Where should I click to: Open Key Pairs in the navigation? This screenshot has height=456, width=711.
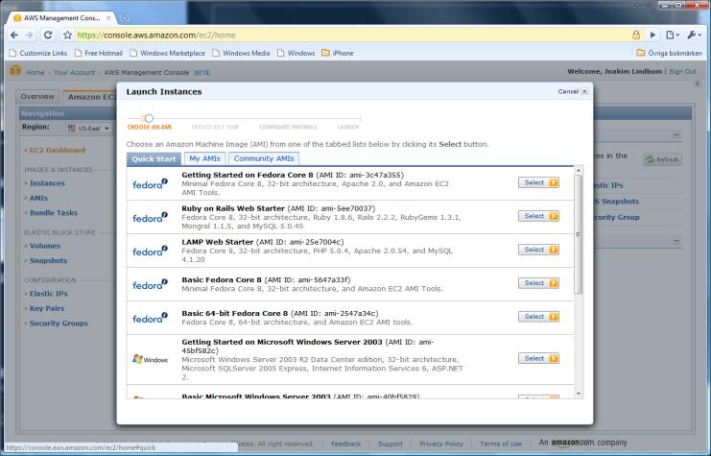point(47,308)
